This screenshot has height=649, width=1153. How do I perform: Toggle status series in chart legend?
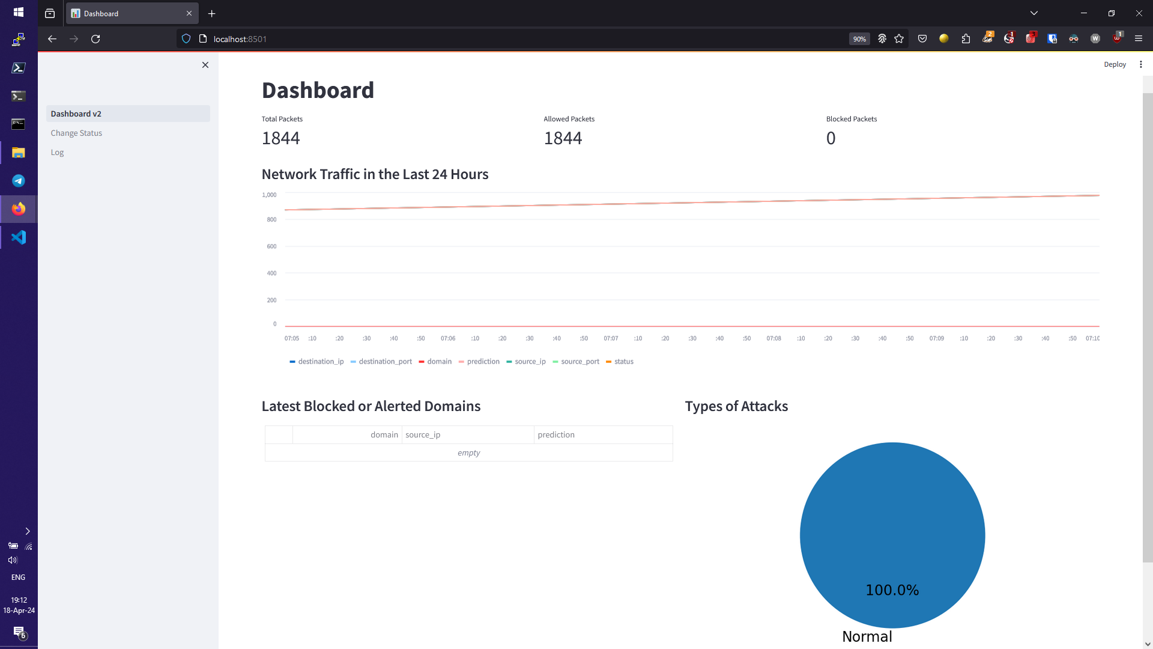(620, 362)
